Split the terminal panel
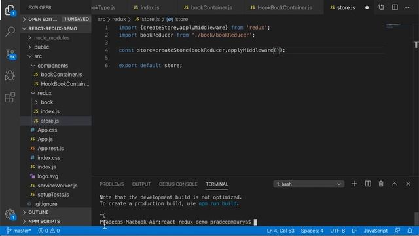 tap(368, 184)
